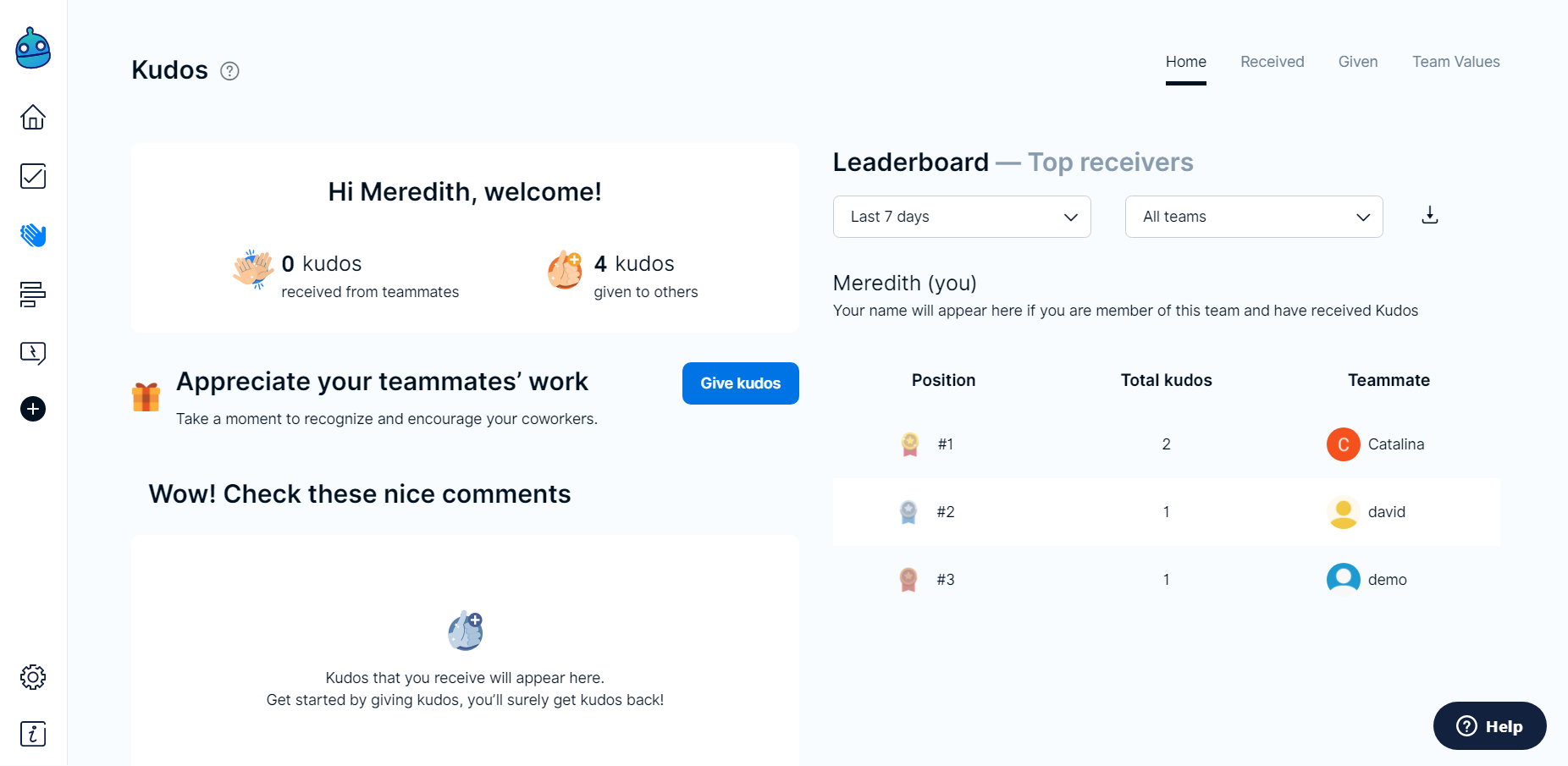Click the robot logo in sidebar
Viewport: 1568px width, 766px height.
tap(33, 49)
